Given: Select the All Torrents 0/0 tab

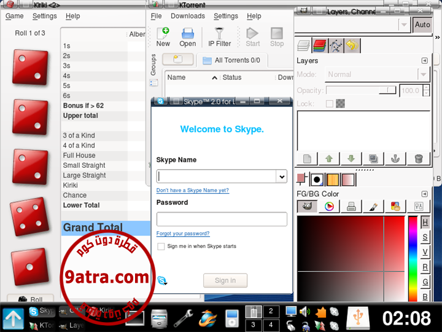Looking at the screenshot, I should coord(231,60).
